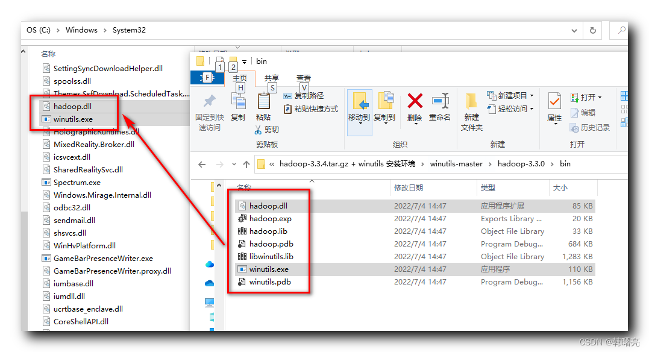Click the Windows breadcrumb in System32 window

pyautogui.click(x=81, y=30)
